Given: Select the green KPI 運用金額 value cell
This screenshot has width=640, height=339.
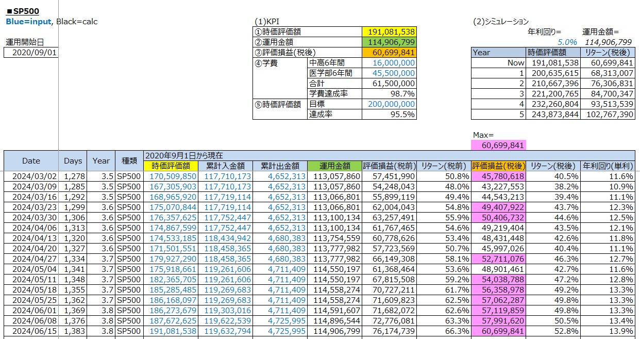Looking at the screenshot, I should coord(389,42).
